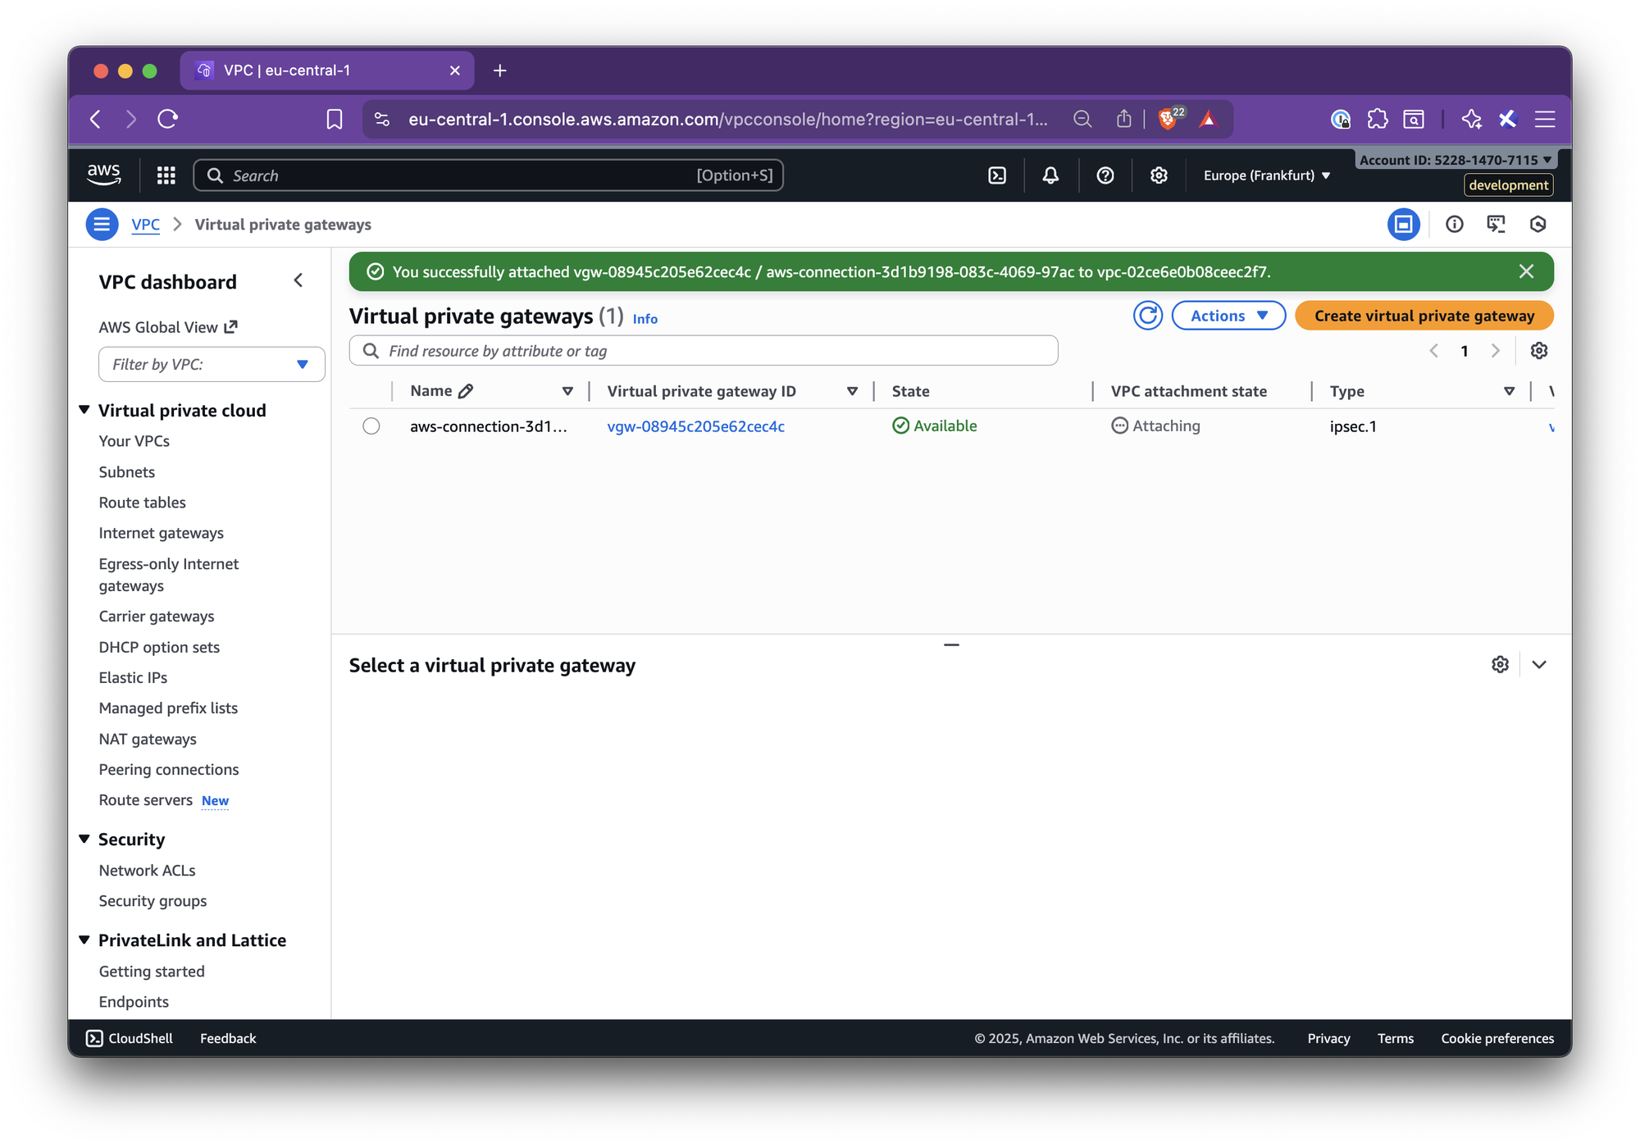
Task: Open gateway link vgw-08945c205e62cec4c
Action: (695, 426)
